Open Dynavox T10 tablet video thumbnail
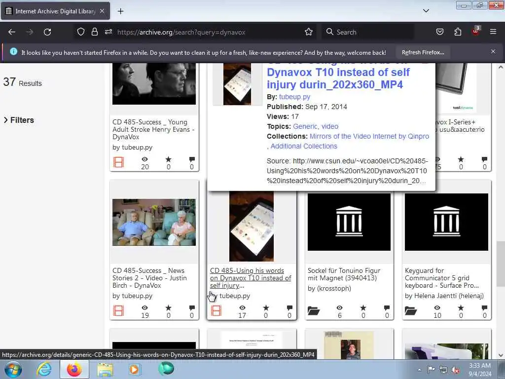Viewport: 505px width, 379px height. 252,226
